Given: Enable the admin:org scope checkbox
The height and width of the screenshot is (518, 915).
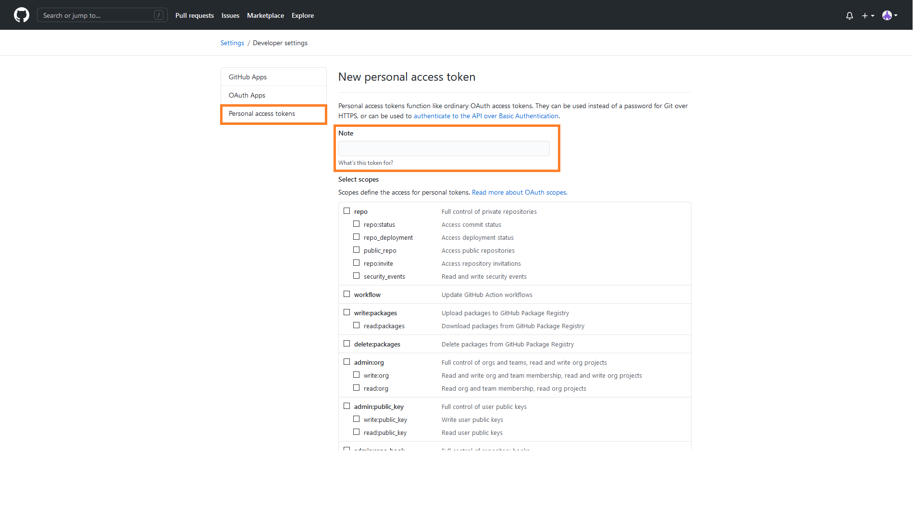Looking at the screenshot, I should click(346, 362).
